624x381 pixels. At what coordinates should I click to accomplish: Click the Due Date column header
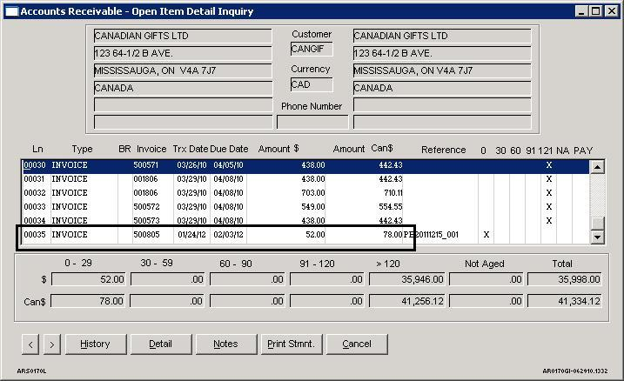pyautogui.click(x=229, y=149)
